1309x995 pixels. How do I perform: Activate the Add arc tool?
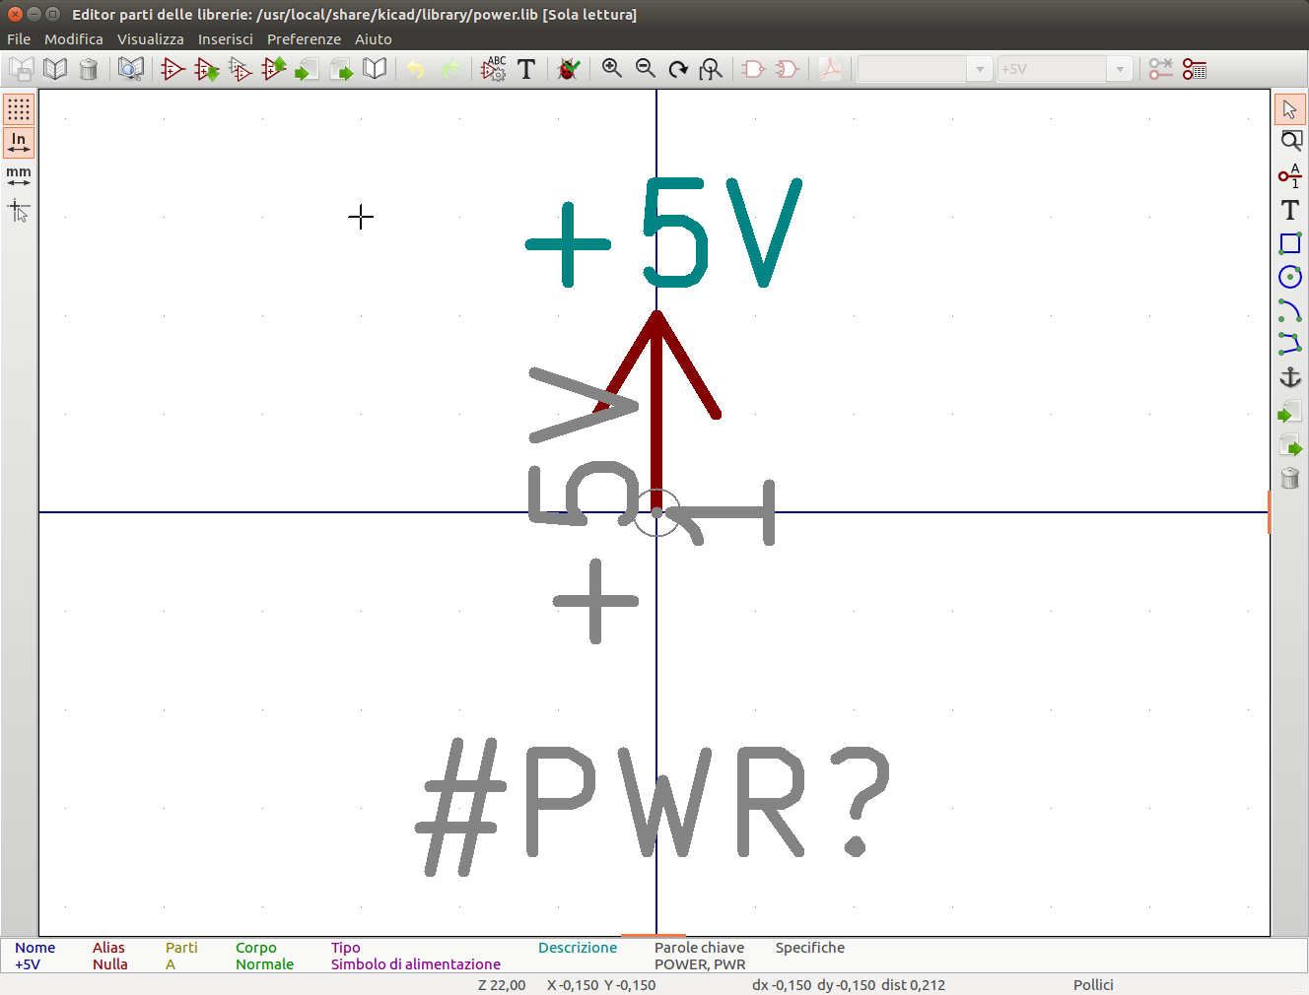pyautogui.click(x=1289, y=310)
